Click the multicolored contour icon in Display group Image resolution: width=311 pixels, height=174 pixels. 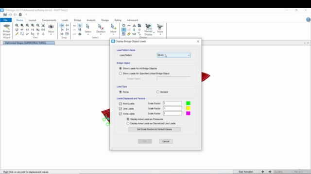click(x=129, y=34)
